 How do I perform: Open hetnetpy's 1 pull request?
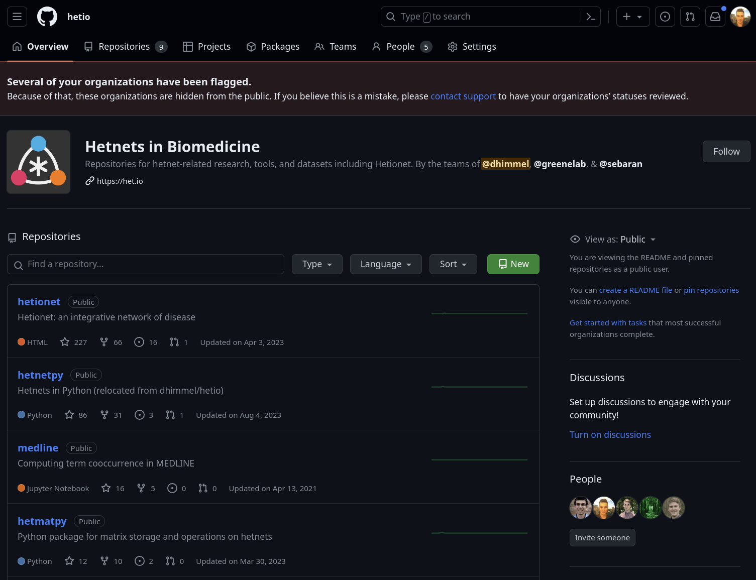pyautogui.click(x=175, y=415)
